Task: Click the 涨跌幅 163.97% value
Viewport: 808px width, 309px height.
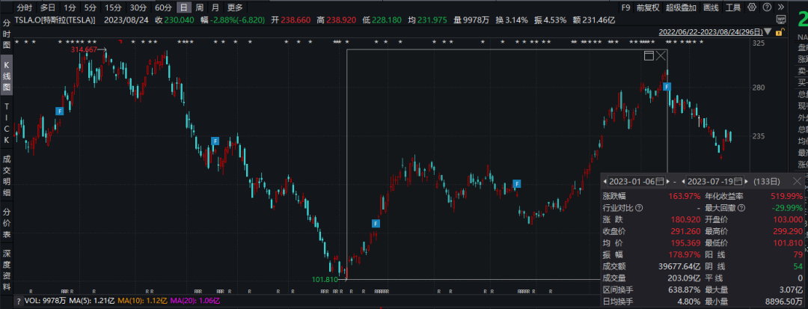Action: click(684, 196)
